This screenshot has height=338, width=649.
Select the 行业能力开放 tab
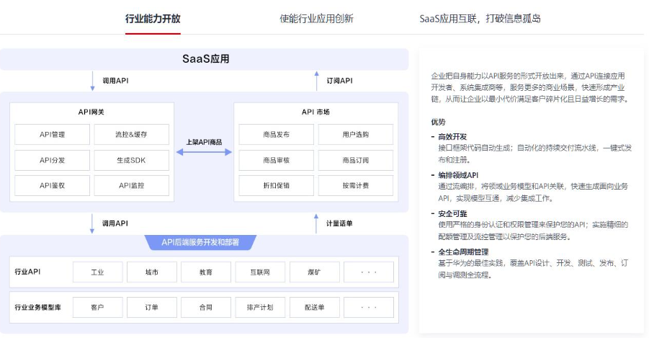[153, 19]
